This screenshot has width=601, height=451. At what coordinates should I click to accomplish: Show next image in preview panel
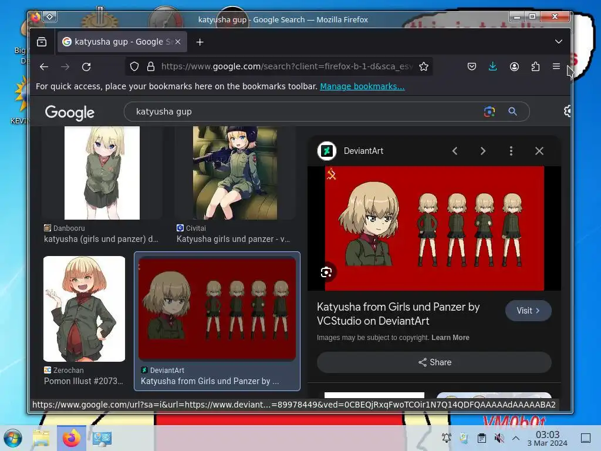pyautogui.click(x=483, y=151)
